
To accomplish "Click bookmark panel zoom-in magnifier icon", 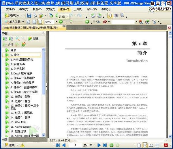I will click(17, 39).
